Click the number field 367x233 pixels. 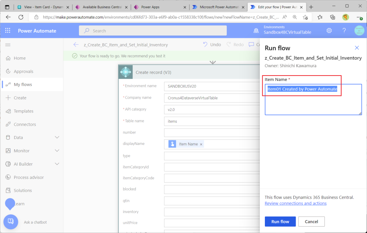[212, 132]
